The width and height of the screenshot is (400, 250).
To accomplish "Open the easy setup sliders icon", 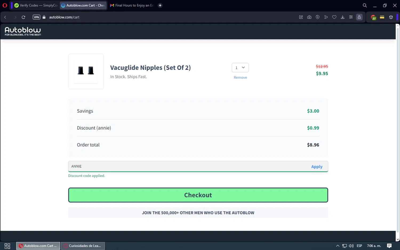I will pyautogui.click(x=351, y=17).
